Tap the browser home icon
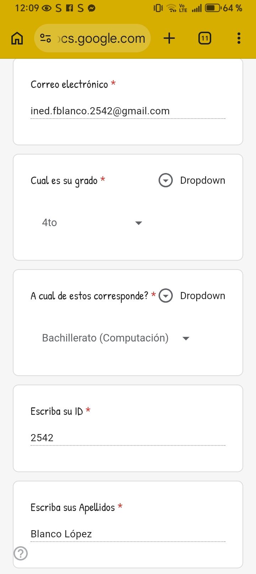This screenshot has height=574, width=256. 17,38
